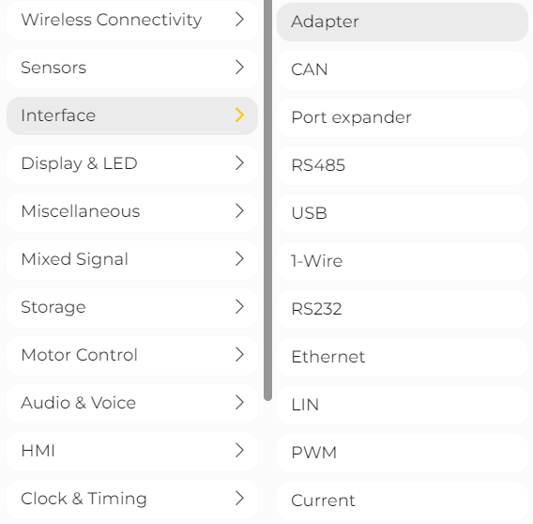Click the Audio & Voice arrow icon
The height and width of the screenshot is (524, 533).
pyautogui.click(x=239, y=403)
